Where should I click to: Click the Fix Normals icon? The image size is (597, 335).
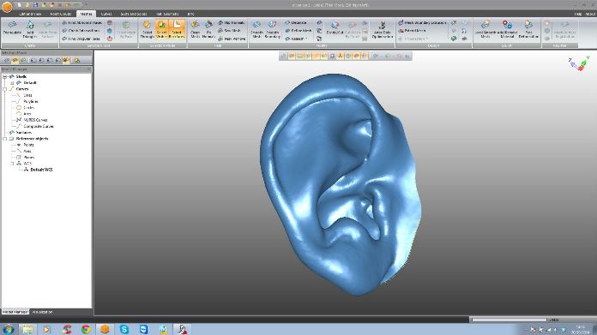tap(208, 29)
